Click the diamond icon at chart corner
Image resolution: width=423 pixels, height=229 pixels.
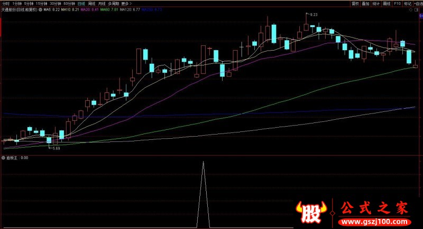point(411,9)
